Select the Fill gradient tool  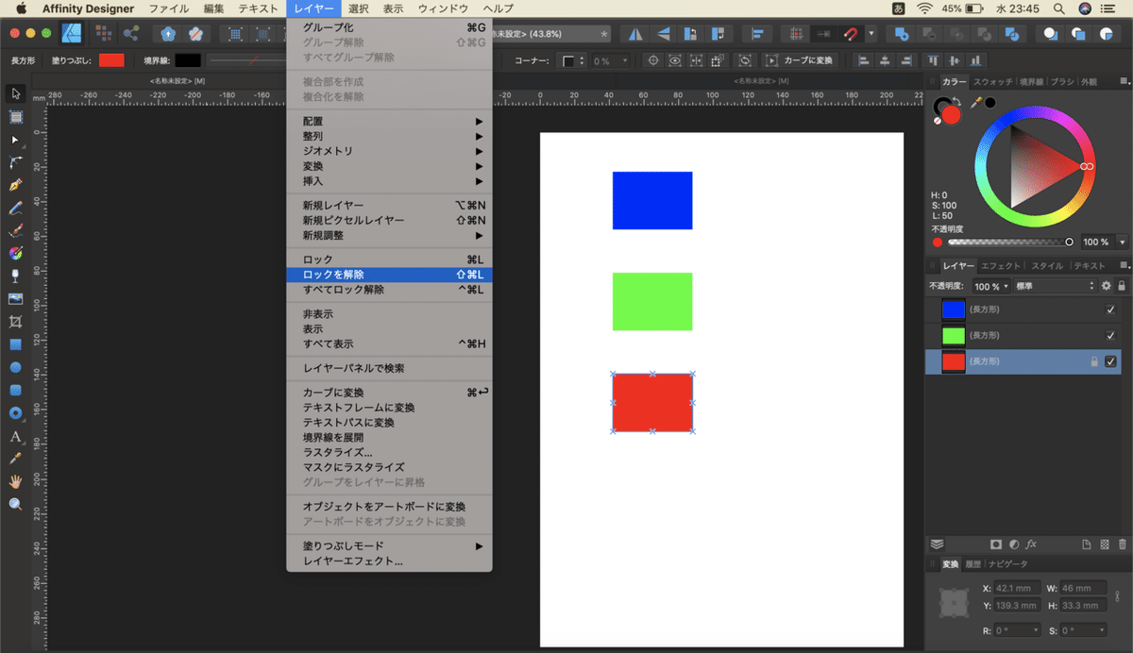click(x=15, y=253)
